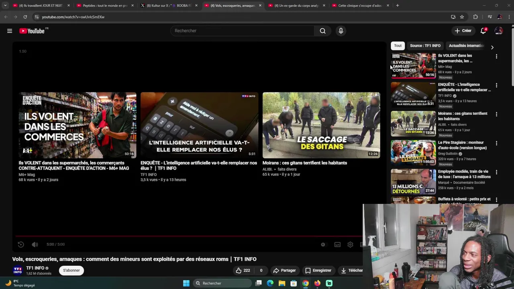514x289 pixels.
Task: Download video with Télécharger button
Action: [x=351, y=271]
